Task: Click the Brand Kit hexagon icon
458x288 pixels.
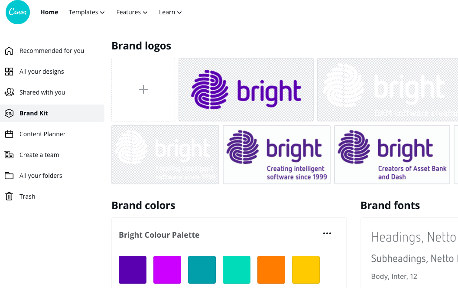Action: [9, 113]
